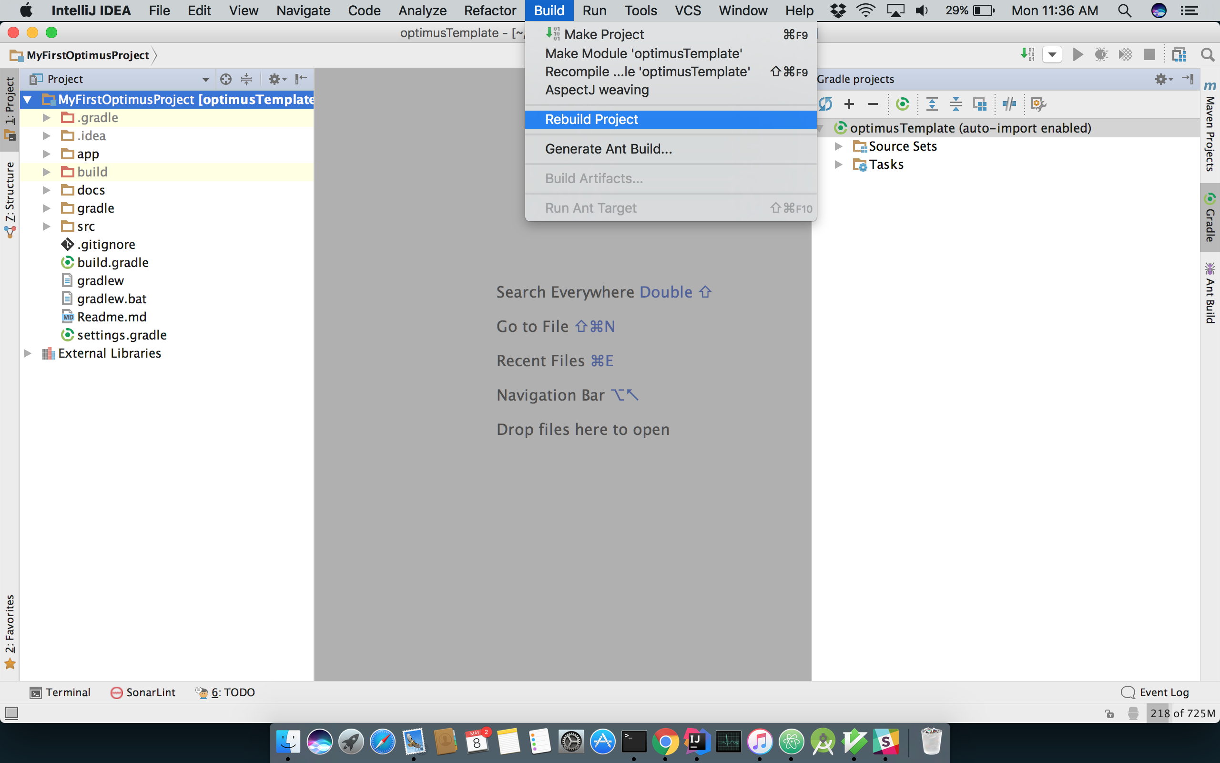Click the Debug bug icon in toolbar
Image resolution: width=1220 pixels, height=763 pixels.
pos(1101,54)
